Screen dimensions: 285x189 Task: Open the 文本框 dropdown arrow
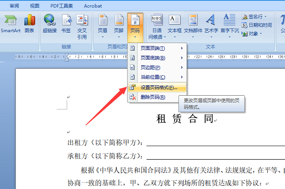point(175,37)
